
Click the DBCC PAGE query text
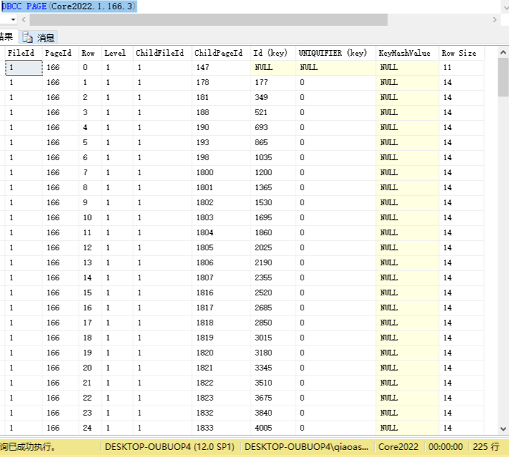click(69, 6)
